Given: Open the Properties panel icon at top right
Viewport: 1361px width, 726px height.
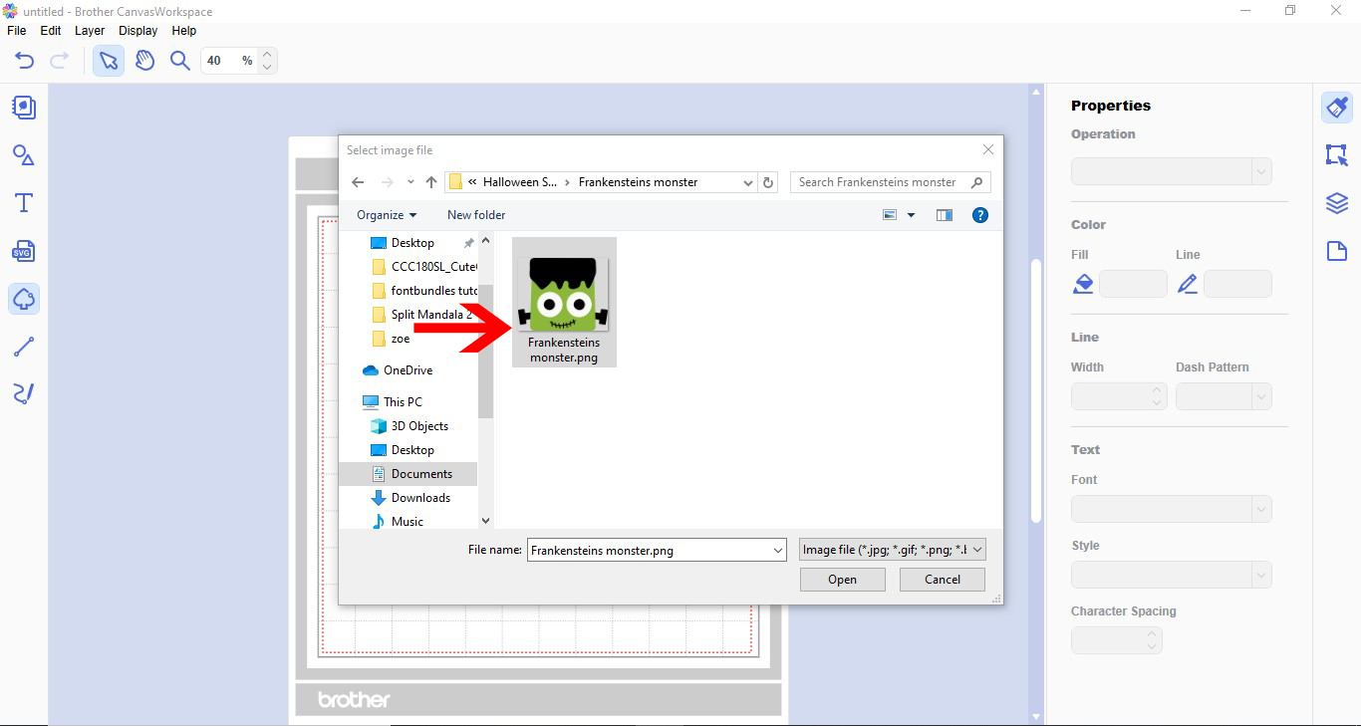Looking at the screenshot, I should tap(1337, 108).
